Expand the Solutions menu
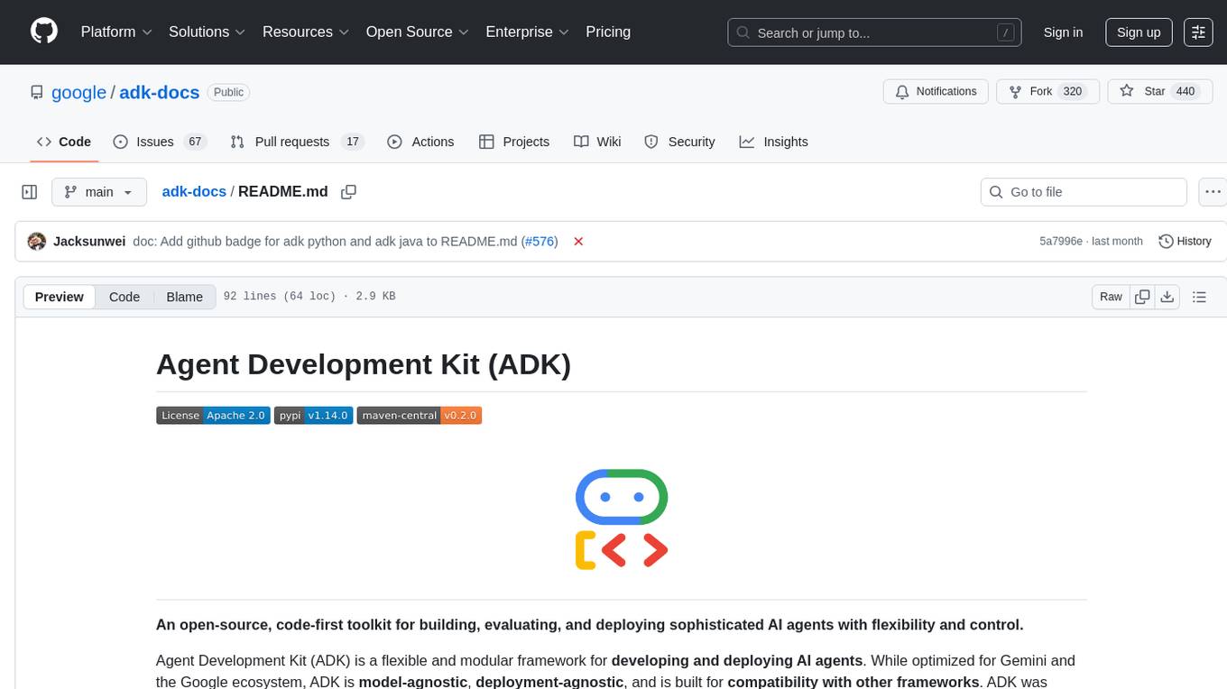 pos(208,32)
